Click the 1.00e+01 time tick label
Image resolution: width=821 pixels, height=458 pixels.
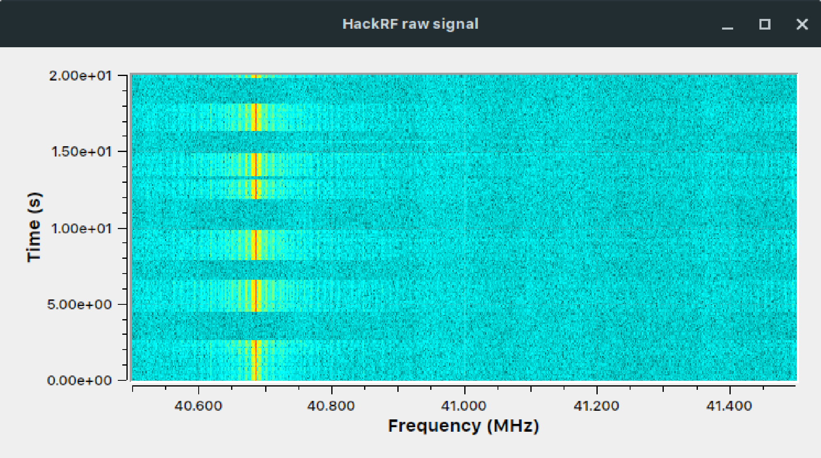[81, 228]
